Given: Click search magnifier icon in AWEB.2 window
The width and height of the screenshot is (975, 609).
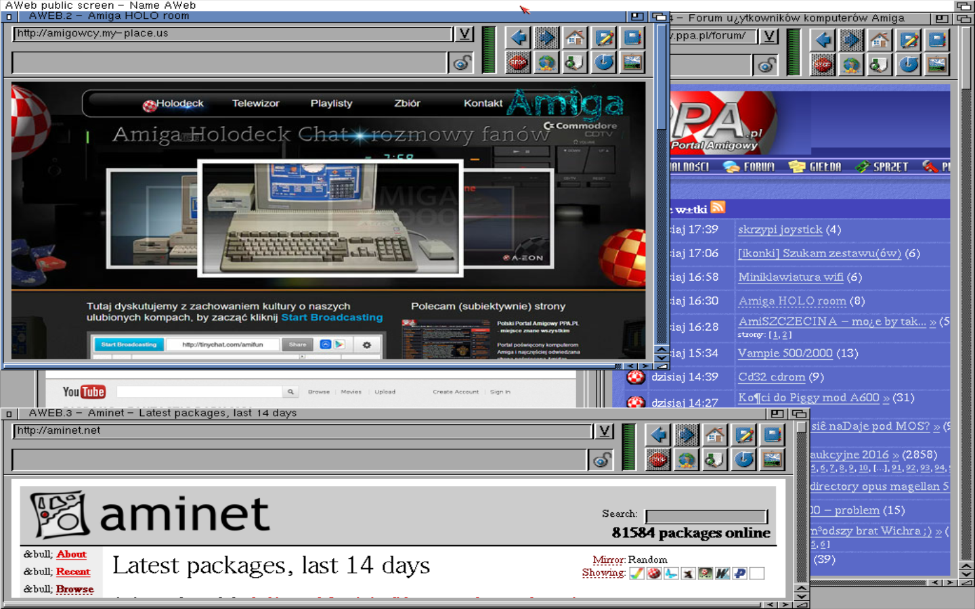Looking at the screenshot, I should [576, 63].
